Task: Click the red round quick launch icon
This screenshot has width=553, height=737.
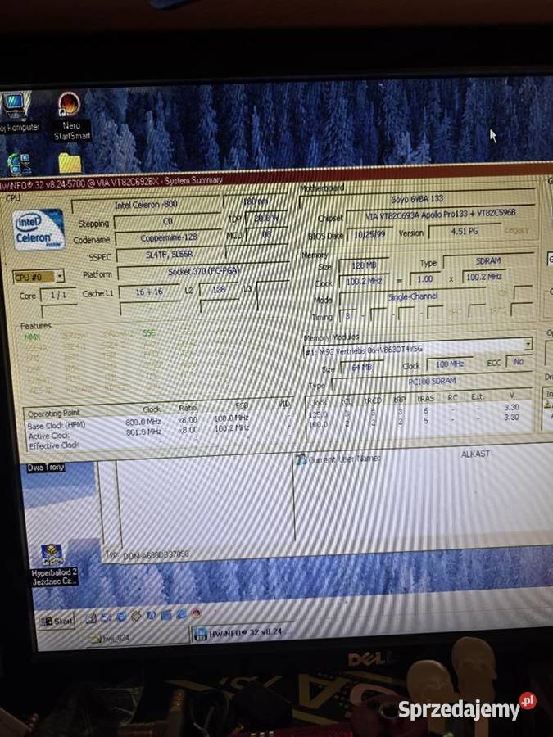Action: [x=197, y=613]
